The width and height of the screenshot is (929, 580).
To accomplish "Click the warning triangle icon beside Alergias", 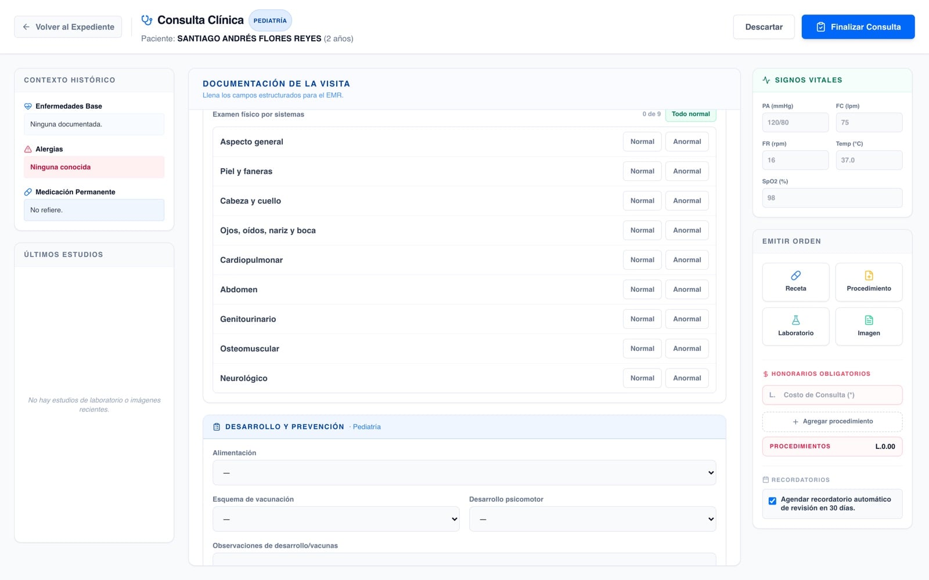I will pyautogui.click(x=28, y=149).
